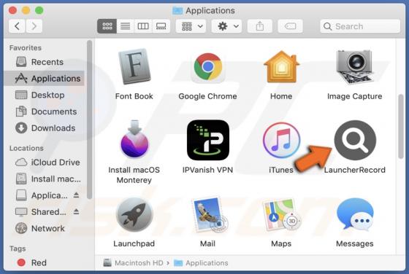Click the Locations sidebar heading
Image resolution: width=409 pixels, height=274 pixels.
coord(26,149)
